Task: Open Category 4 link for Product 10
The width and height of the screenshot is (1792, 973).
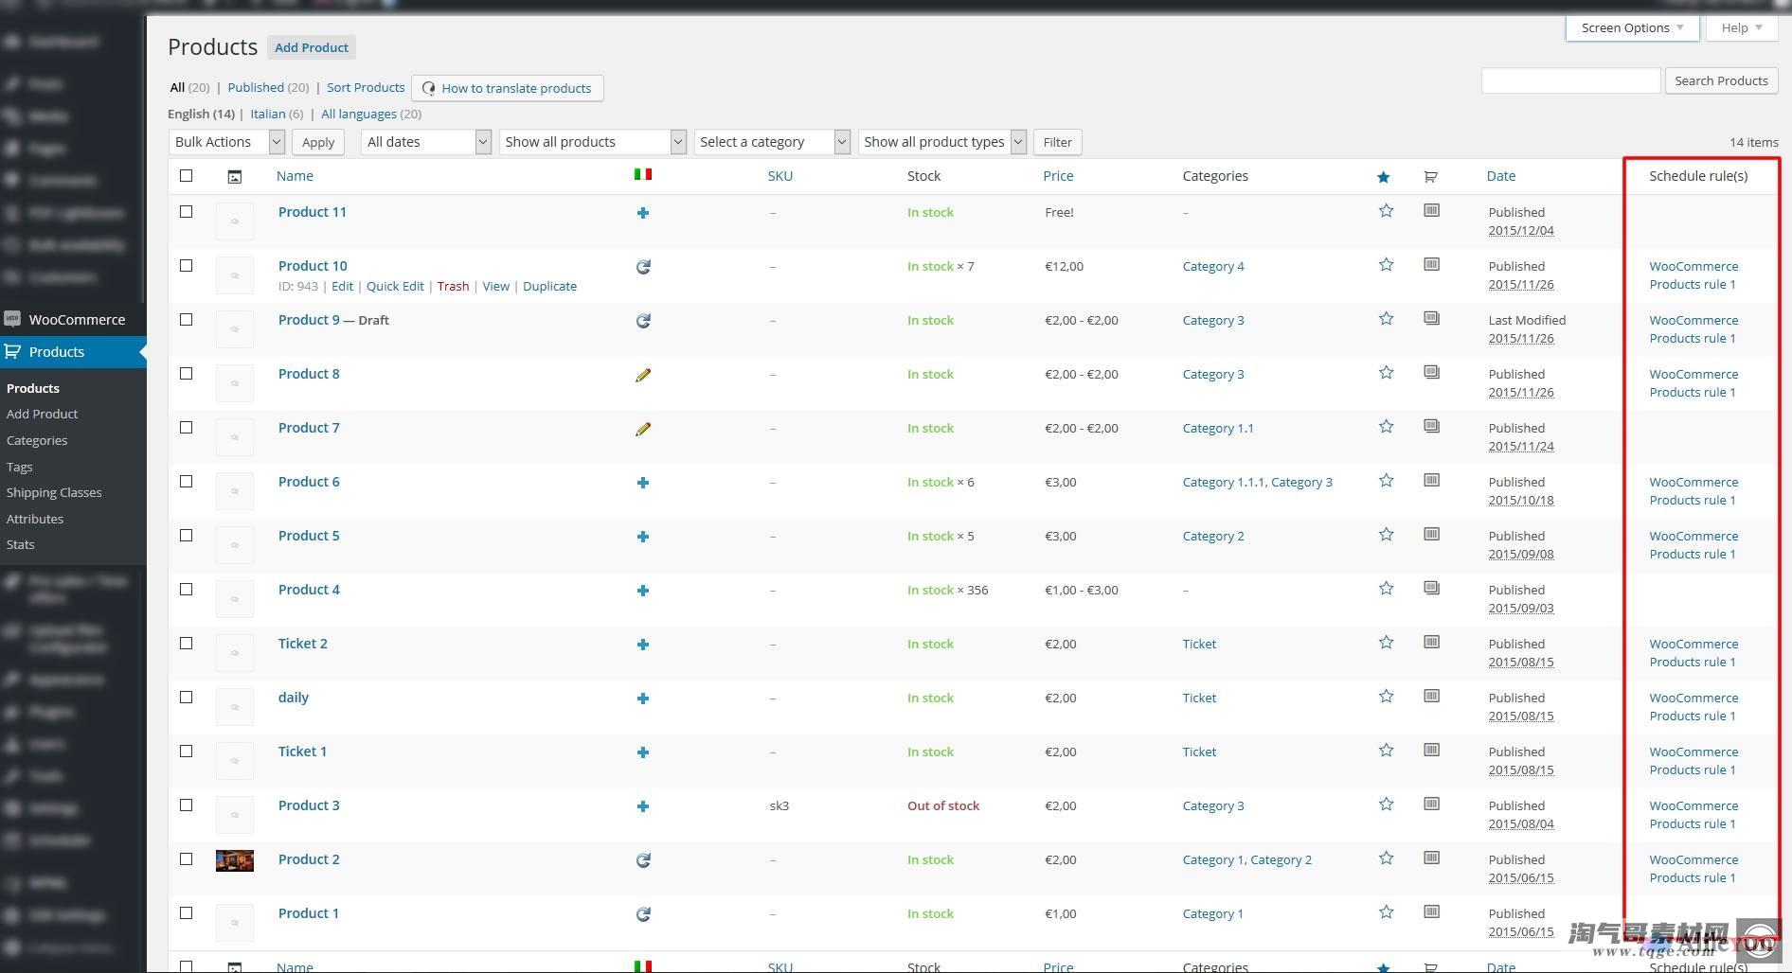Action: click(x=1213, y=266)
